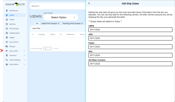Click the Pickups truck icon
Image resolution: width=175 pixels, height=102 pixels.
pos(7,46)
